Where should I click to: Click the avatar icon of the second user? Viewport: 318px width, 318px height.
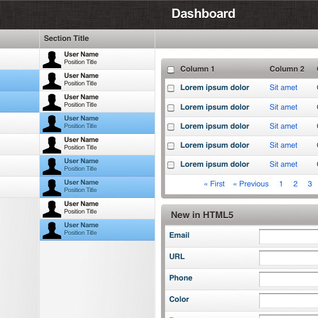click(52, 81)
